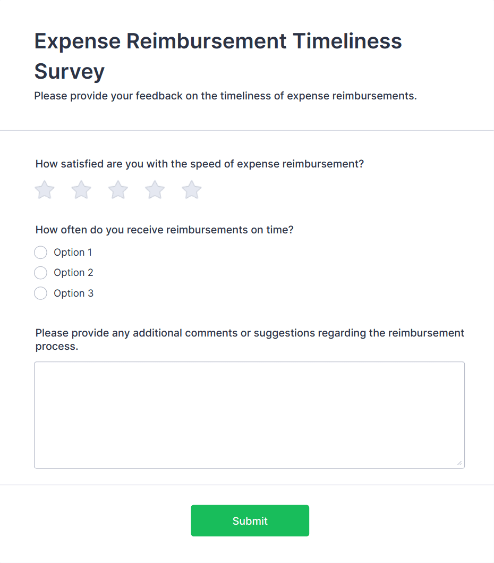Click the middle star of the rating scale
The image size is (494, 563).
117,189
